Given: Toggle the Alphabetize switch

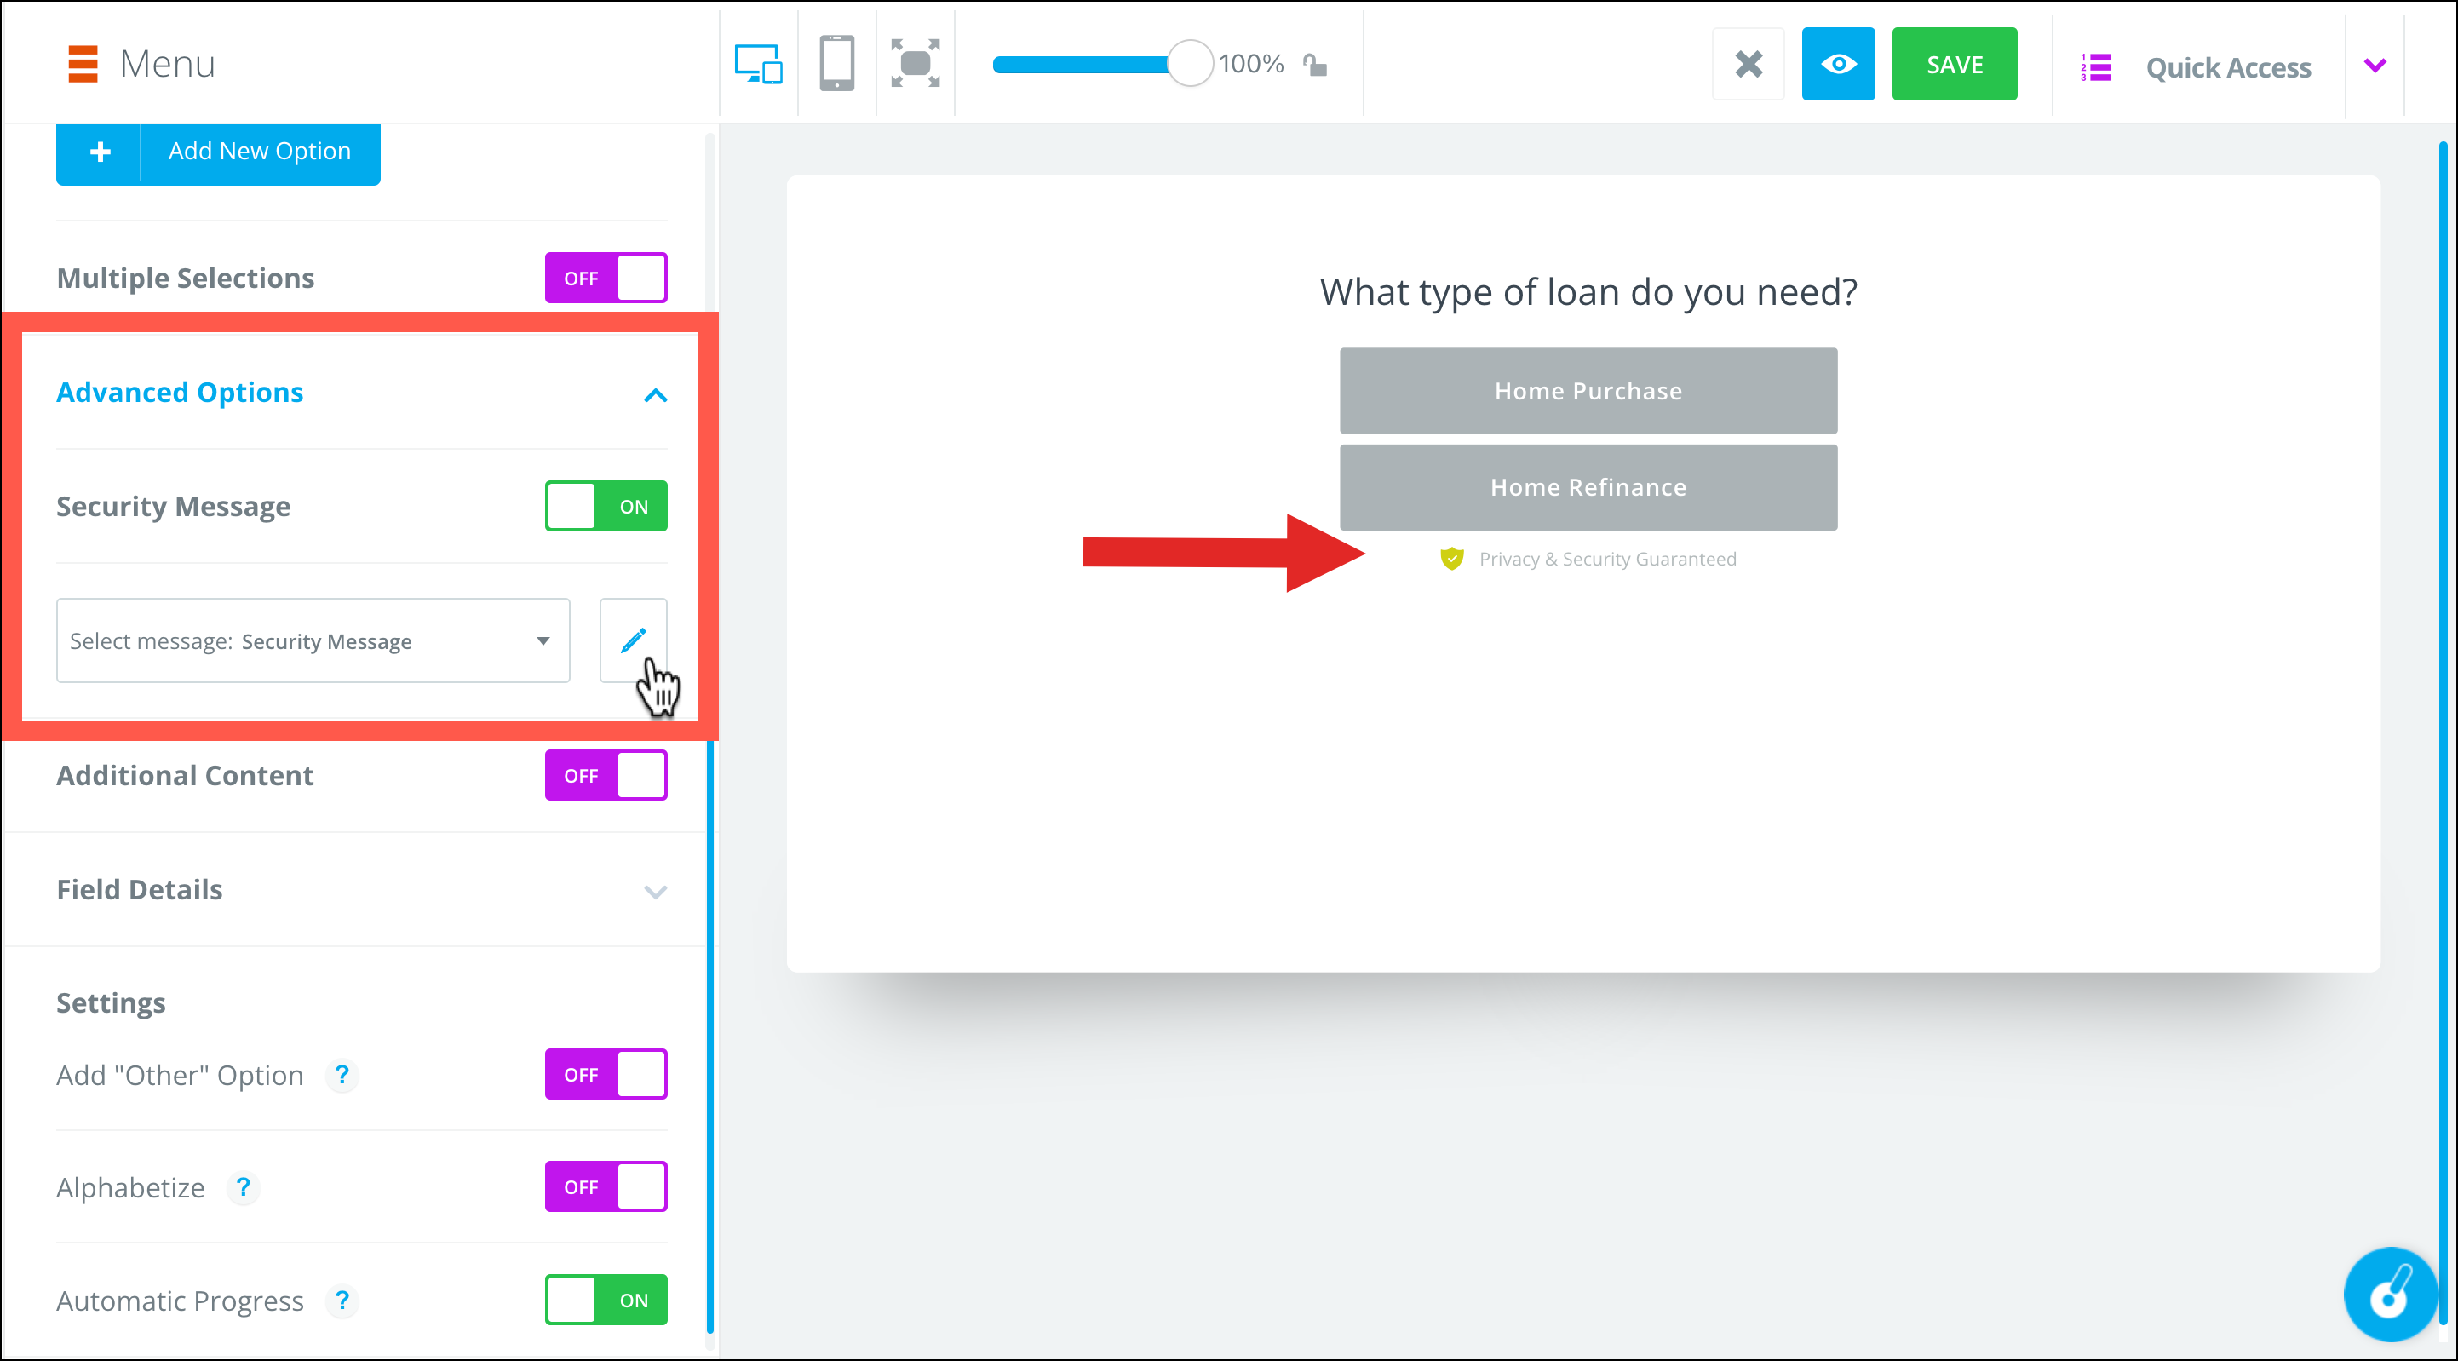Looking at the screenshot, I should click(x=606, y=1186).
